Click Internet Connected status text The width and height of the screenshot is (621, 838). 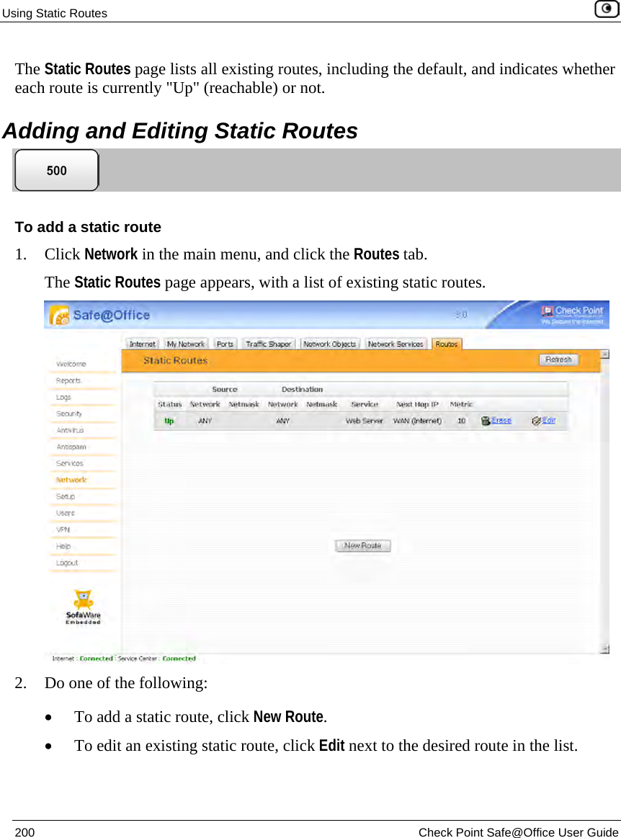(x=82, y=659)
